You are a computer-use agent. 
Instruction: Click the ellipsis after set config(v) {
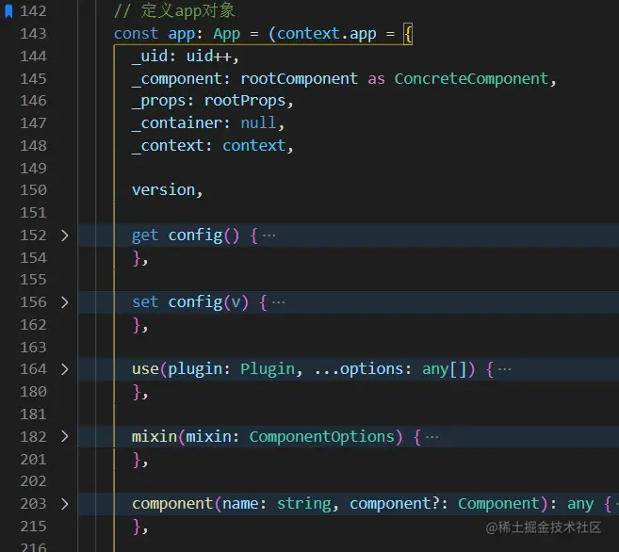tap(278, 302)
